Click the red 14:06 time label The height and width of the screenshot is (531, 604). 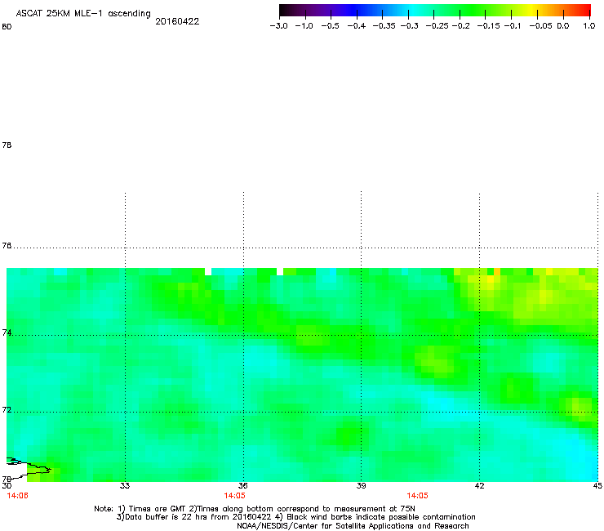(x=17, y=496)
